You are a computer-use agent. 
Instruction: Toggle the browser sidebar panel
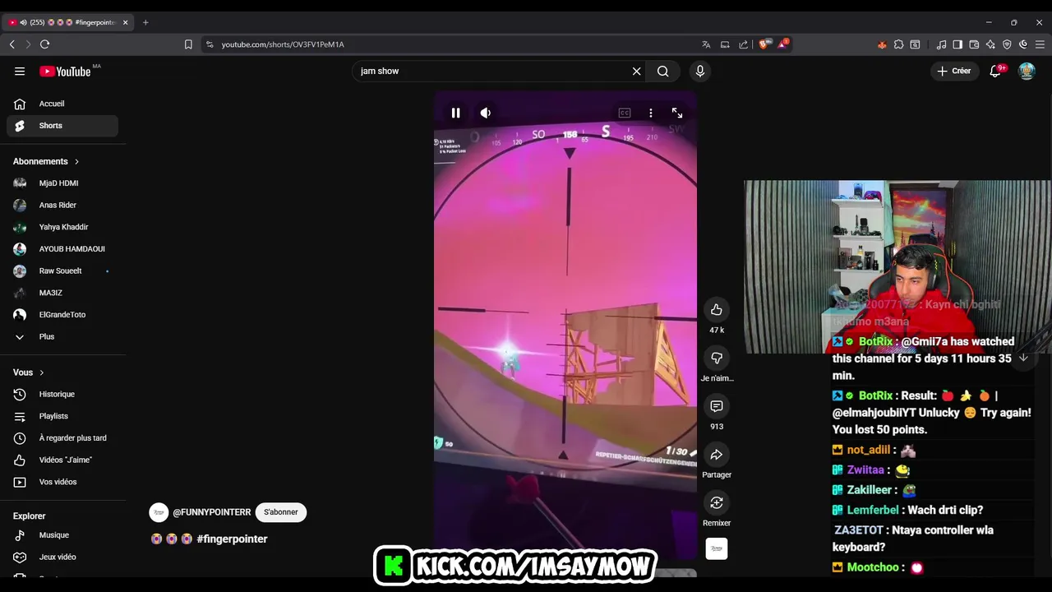(957, 44)
